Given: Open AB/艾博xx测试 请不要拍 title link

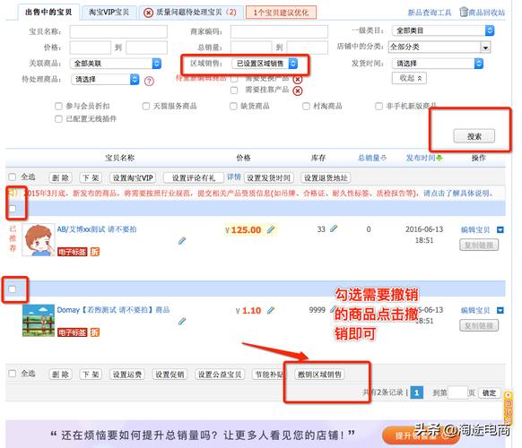Looking at the screenshot, I should [x=97, y=229].
